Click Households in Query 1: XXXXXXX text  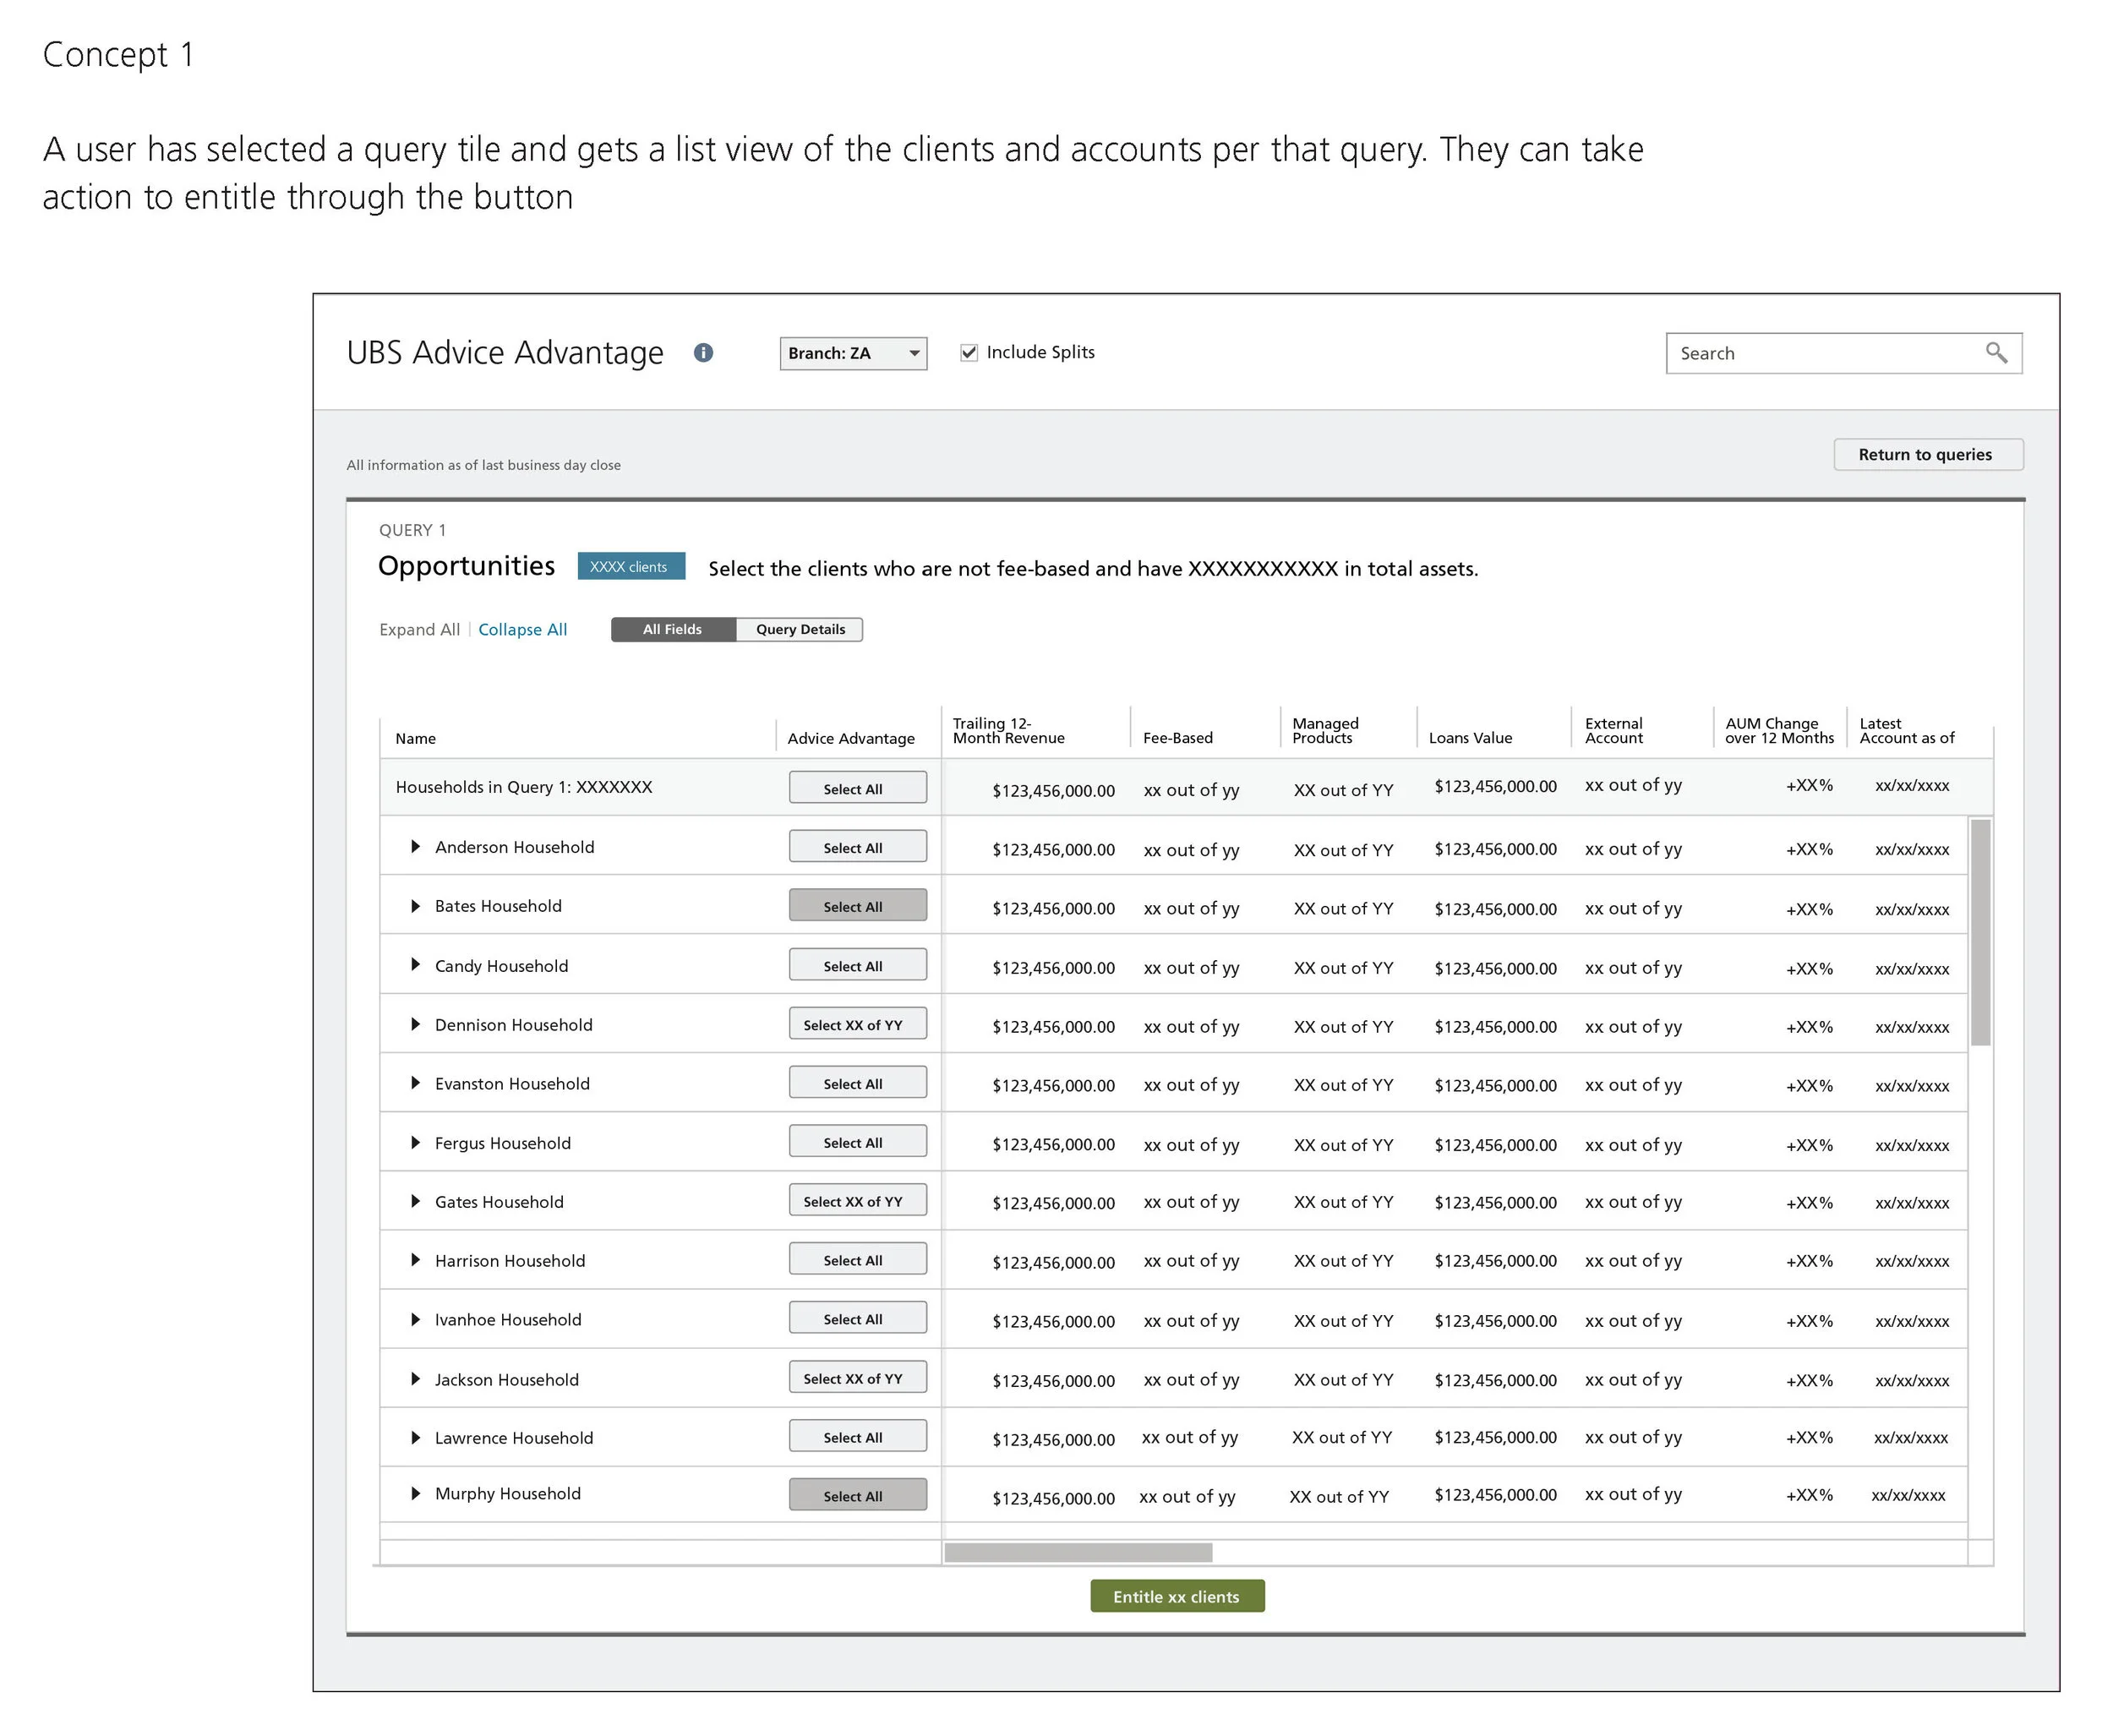[523, 787]
